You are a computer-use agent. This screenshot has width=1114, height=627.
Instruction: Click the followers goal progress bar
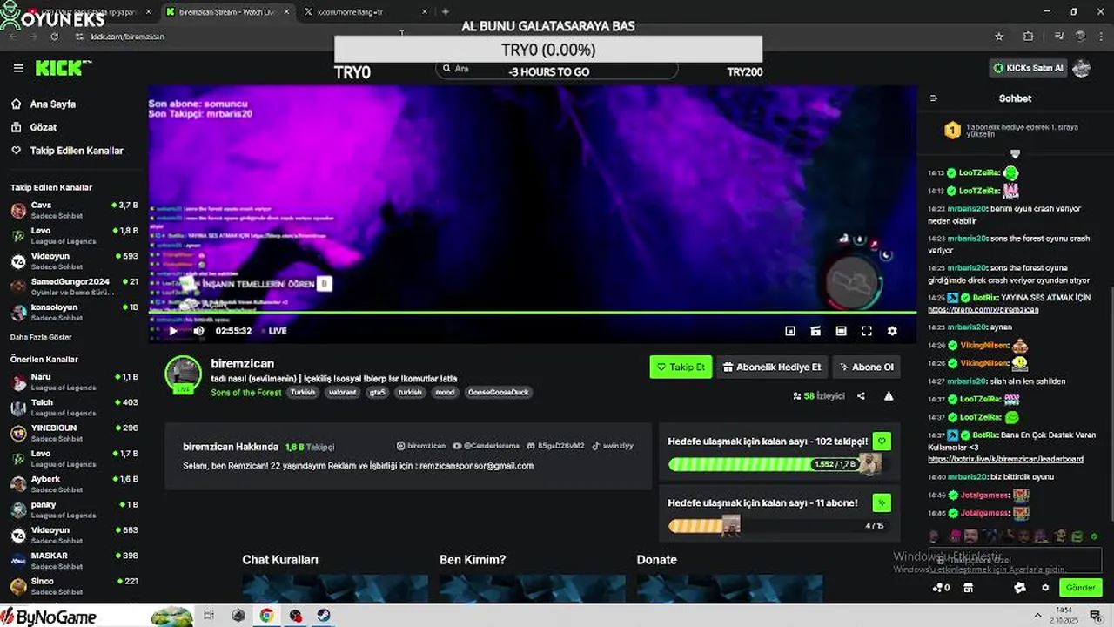pos(775,464)
